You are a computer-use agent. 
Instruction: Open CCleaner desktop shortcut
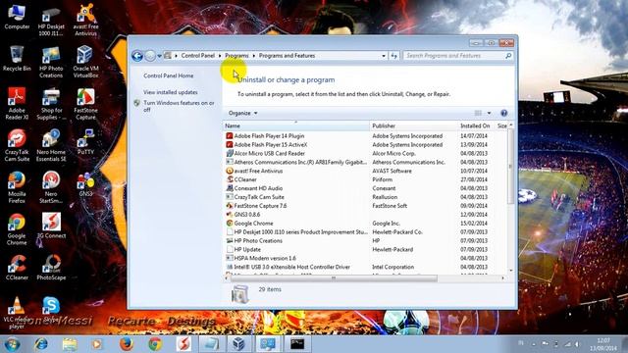(x=17, y=268)
